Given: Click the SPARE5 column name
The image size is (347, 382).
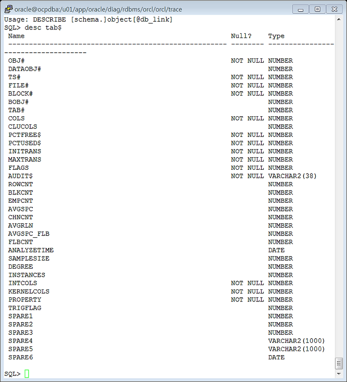Looking at the screenshot, I should coord(20,349).
